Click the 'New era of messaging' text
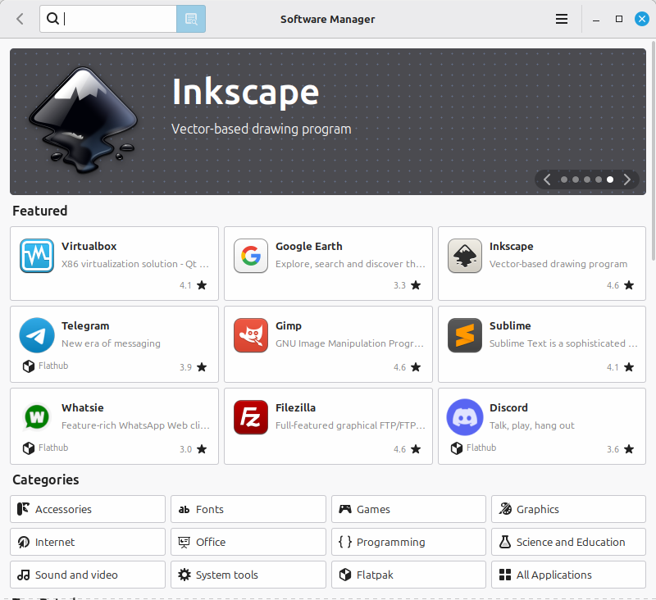Screen dimensions: 656x600 (111, 343)
